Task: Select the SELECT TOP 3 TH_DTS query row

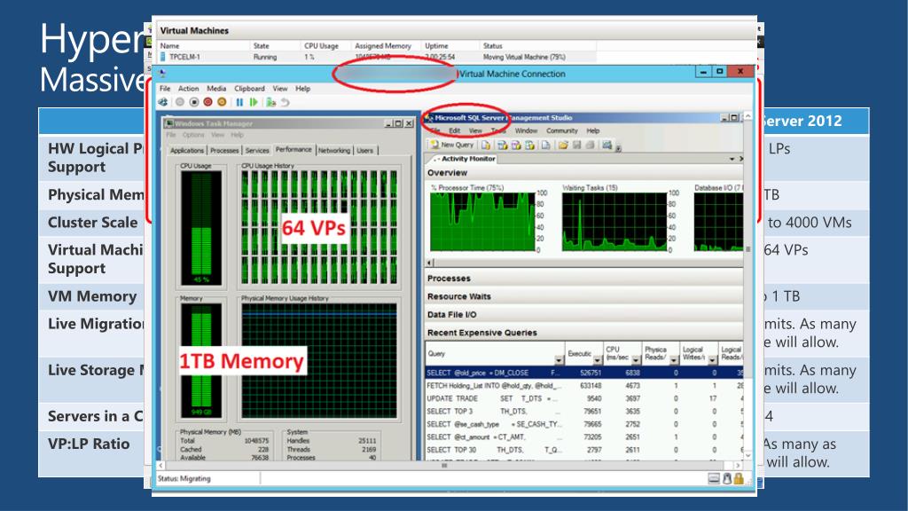Action: tap(583, 412)
